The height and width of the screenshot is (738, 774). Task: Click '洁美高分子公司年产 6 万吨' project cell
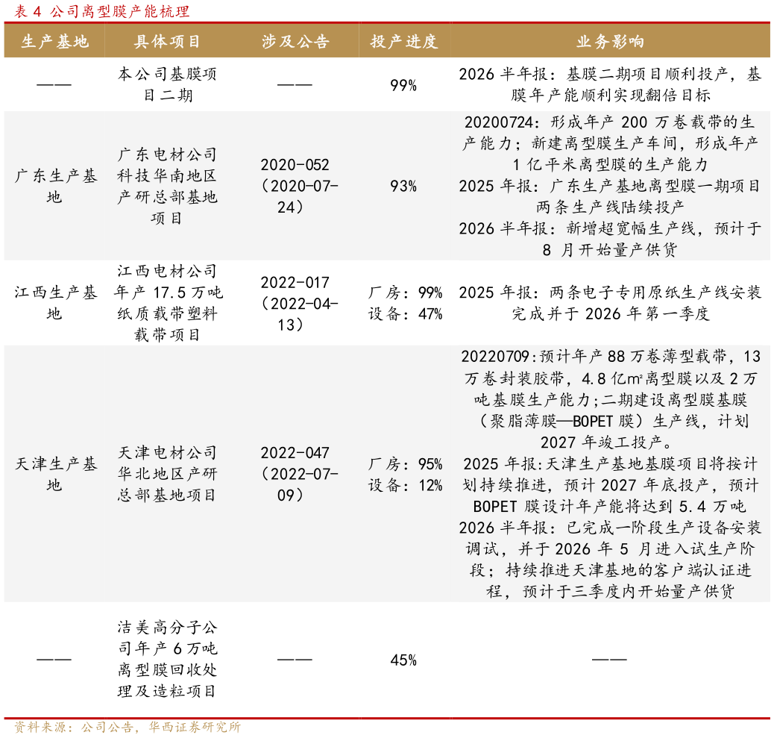point(167,659)
